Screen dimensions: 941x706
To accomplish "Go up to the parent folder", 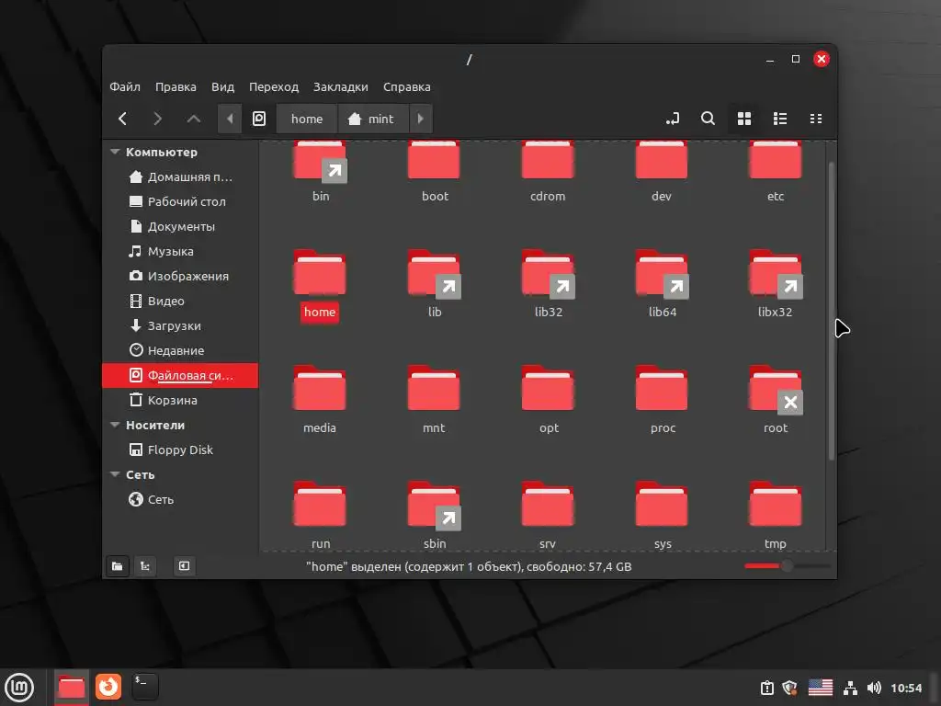I will tap(193, 119).
